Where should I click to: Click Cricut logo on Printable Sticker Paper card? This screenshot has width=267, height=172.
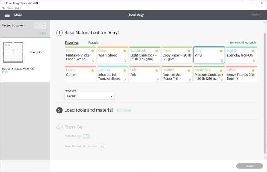coord(93,60)
